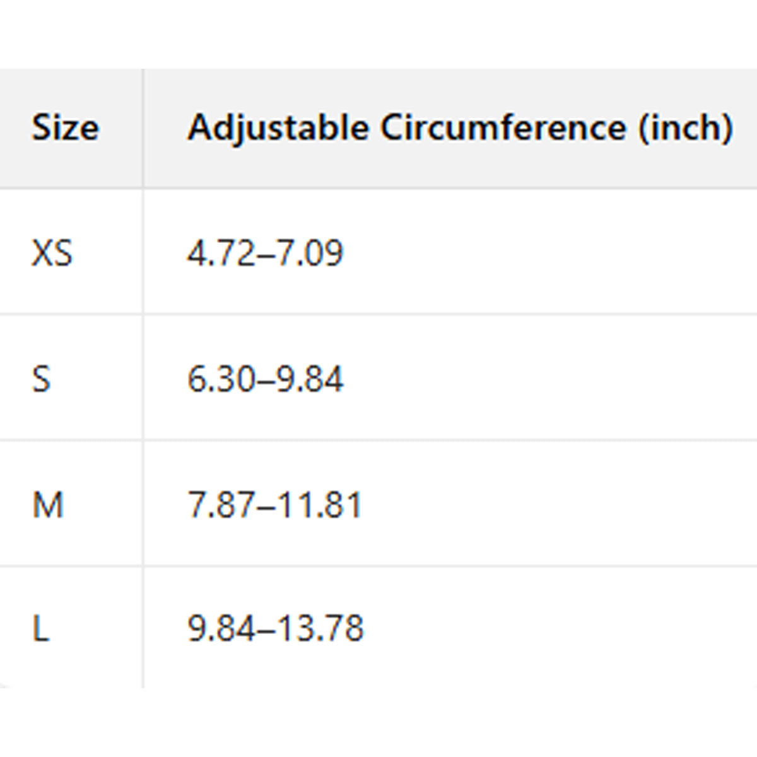Click the 9.84–13.78 range cell
This screenshot has height=757, width=757.
[276, 628]
